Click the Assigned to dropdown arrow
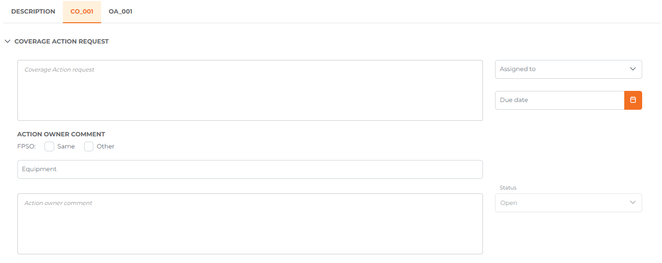The image size is (662, 263). 632,69
